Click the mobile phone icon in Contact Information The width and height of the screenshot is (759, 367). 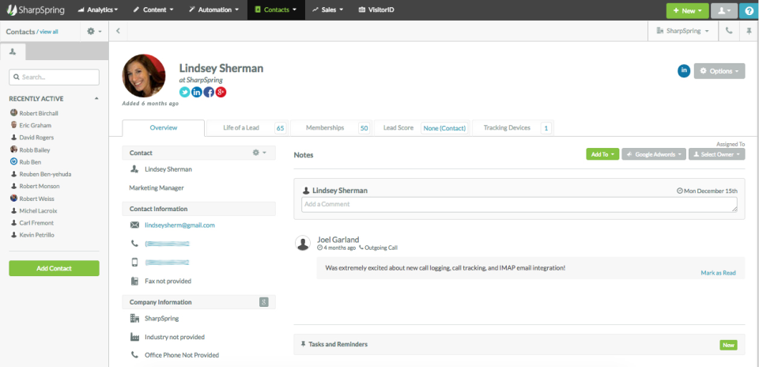pyautogui.click(x=134, y=262)
